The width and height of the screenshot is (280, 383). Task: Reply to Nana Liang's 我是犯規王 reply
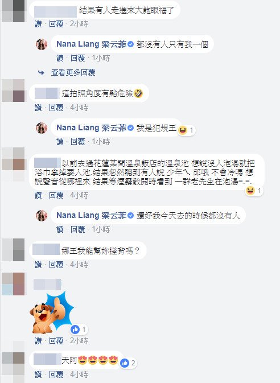(78, 142)
